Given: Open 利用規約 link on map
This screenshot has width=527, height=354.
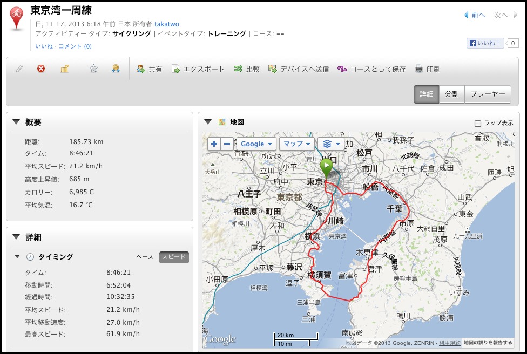Looking at the screenshot, I should coord(450,343).
